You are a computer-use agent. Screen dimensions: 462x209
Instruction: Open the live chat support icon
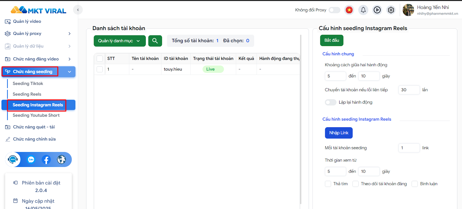(x=13, y=159)
